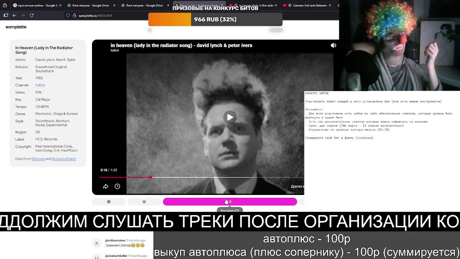Switch to the first 'Лига петухов' Drive tab
This screenshot has width=460, height=259.
point(91,5)
